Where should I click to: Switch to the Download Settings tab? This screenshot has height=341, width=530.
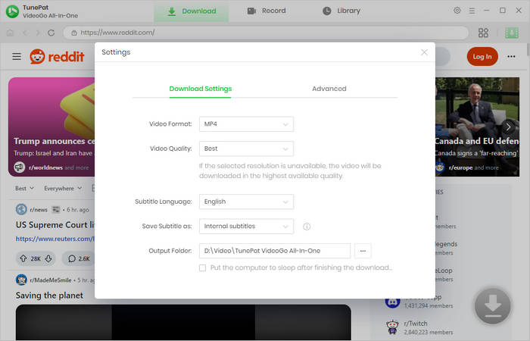[x=201, y=89]
